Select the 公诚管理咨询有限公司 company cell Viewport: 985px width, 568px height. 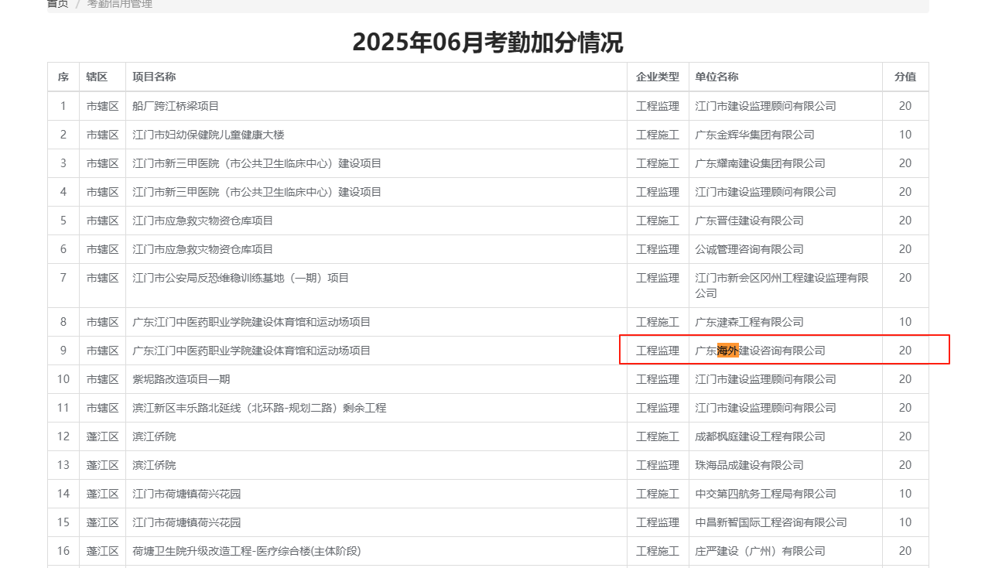click(749, 249)
